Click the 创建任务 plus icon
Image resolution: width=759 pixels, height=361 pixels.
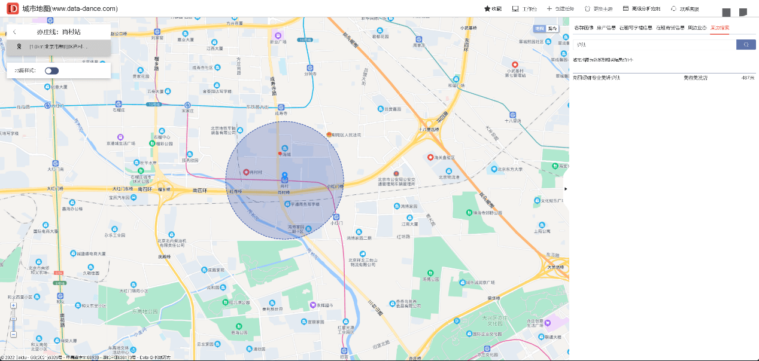click(549, 9)
